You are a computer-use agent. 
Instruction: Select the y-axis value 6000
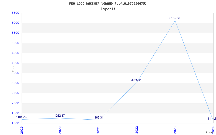click(x=15, y=23)
